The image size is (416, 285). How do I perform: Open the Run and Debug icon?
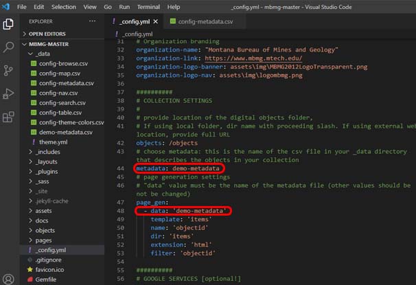9,93
